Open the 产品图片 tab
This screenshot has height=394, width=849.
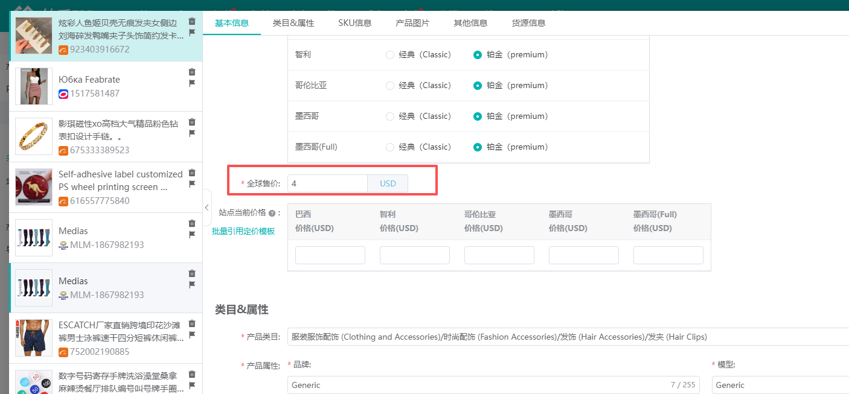point(412,23)
